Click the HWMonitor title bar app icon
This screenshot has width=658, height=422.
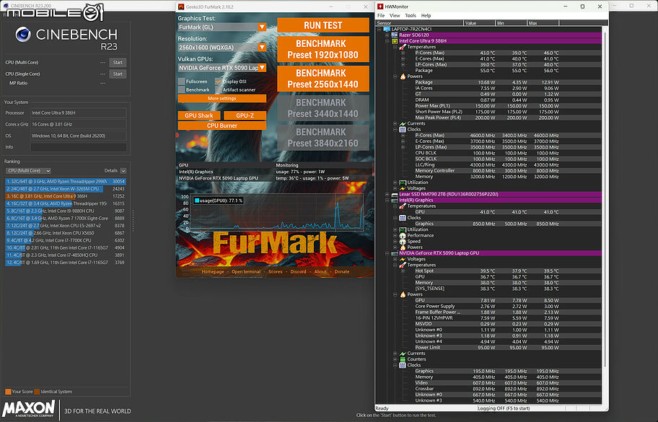380,6
